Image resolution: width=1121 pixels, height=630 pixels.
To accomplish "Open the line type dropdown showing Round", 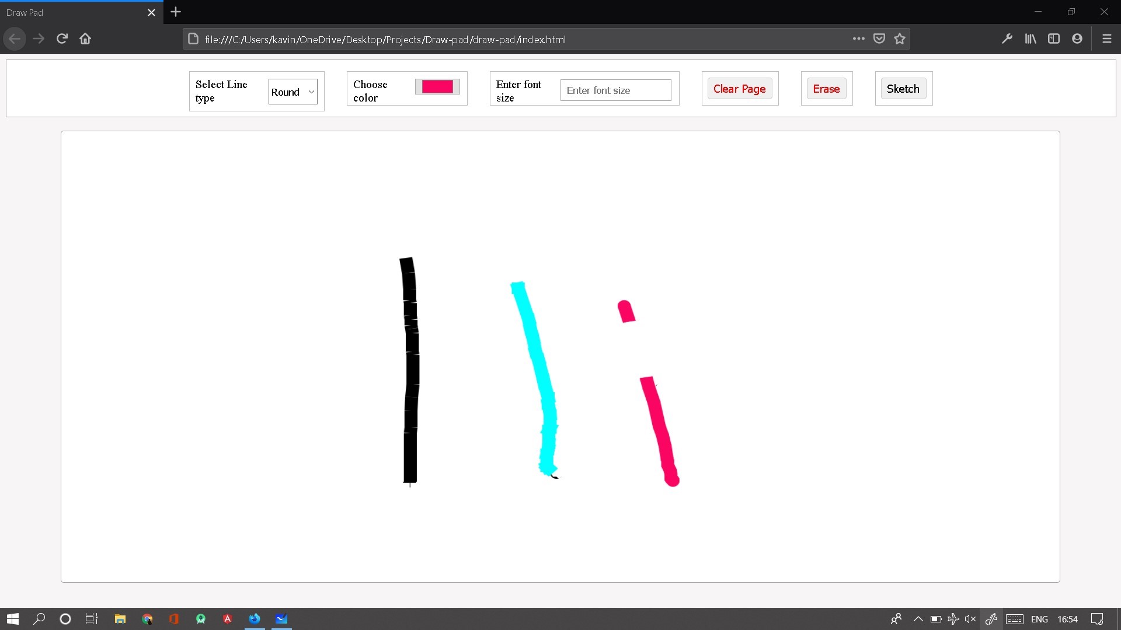I will click(x=293, y=92).
